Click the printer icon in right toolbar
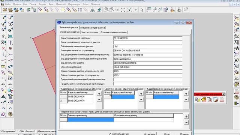The width and height of the screenshot is (240, 135). coord(237,78)
